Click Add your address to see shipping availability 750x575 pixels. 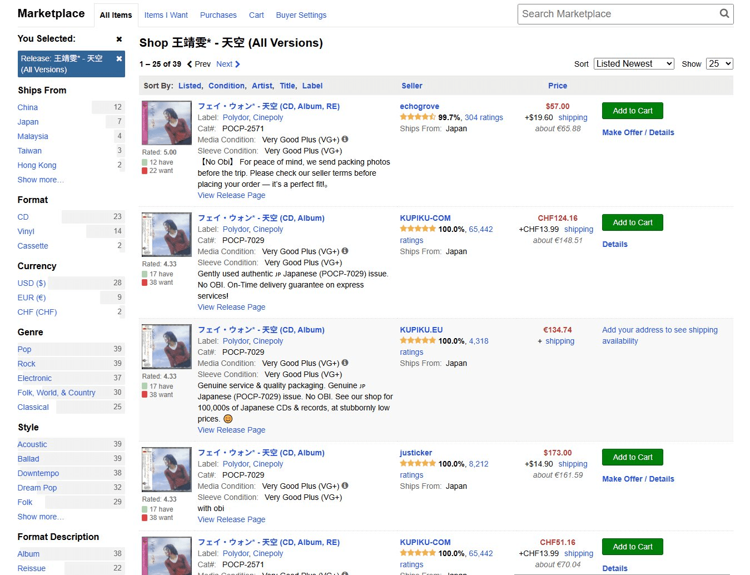coord(659,335)
